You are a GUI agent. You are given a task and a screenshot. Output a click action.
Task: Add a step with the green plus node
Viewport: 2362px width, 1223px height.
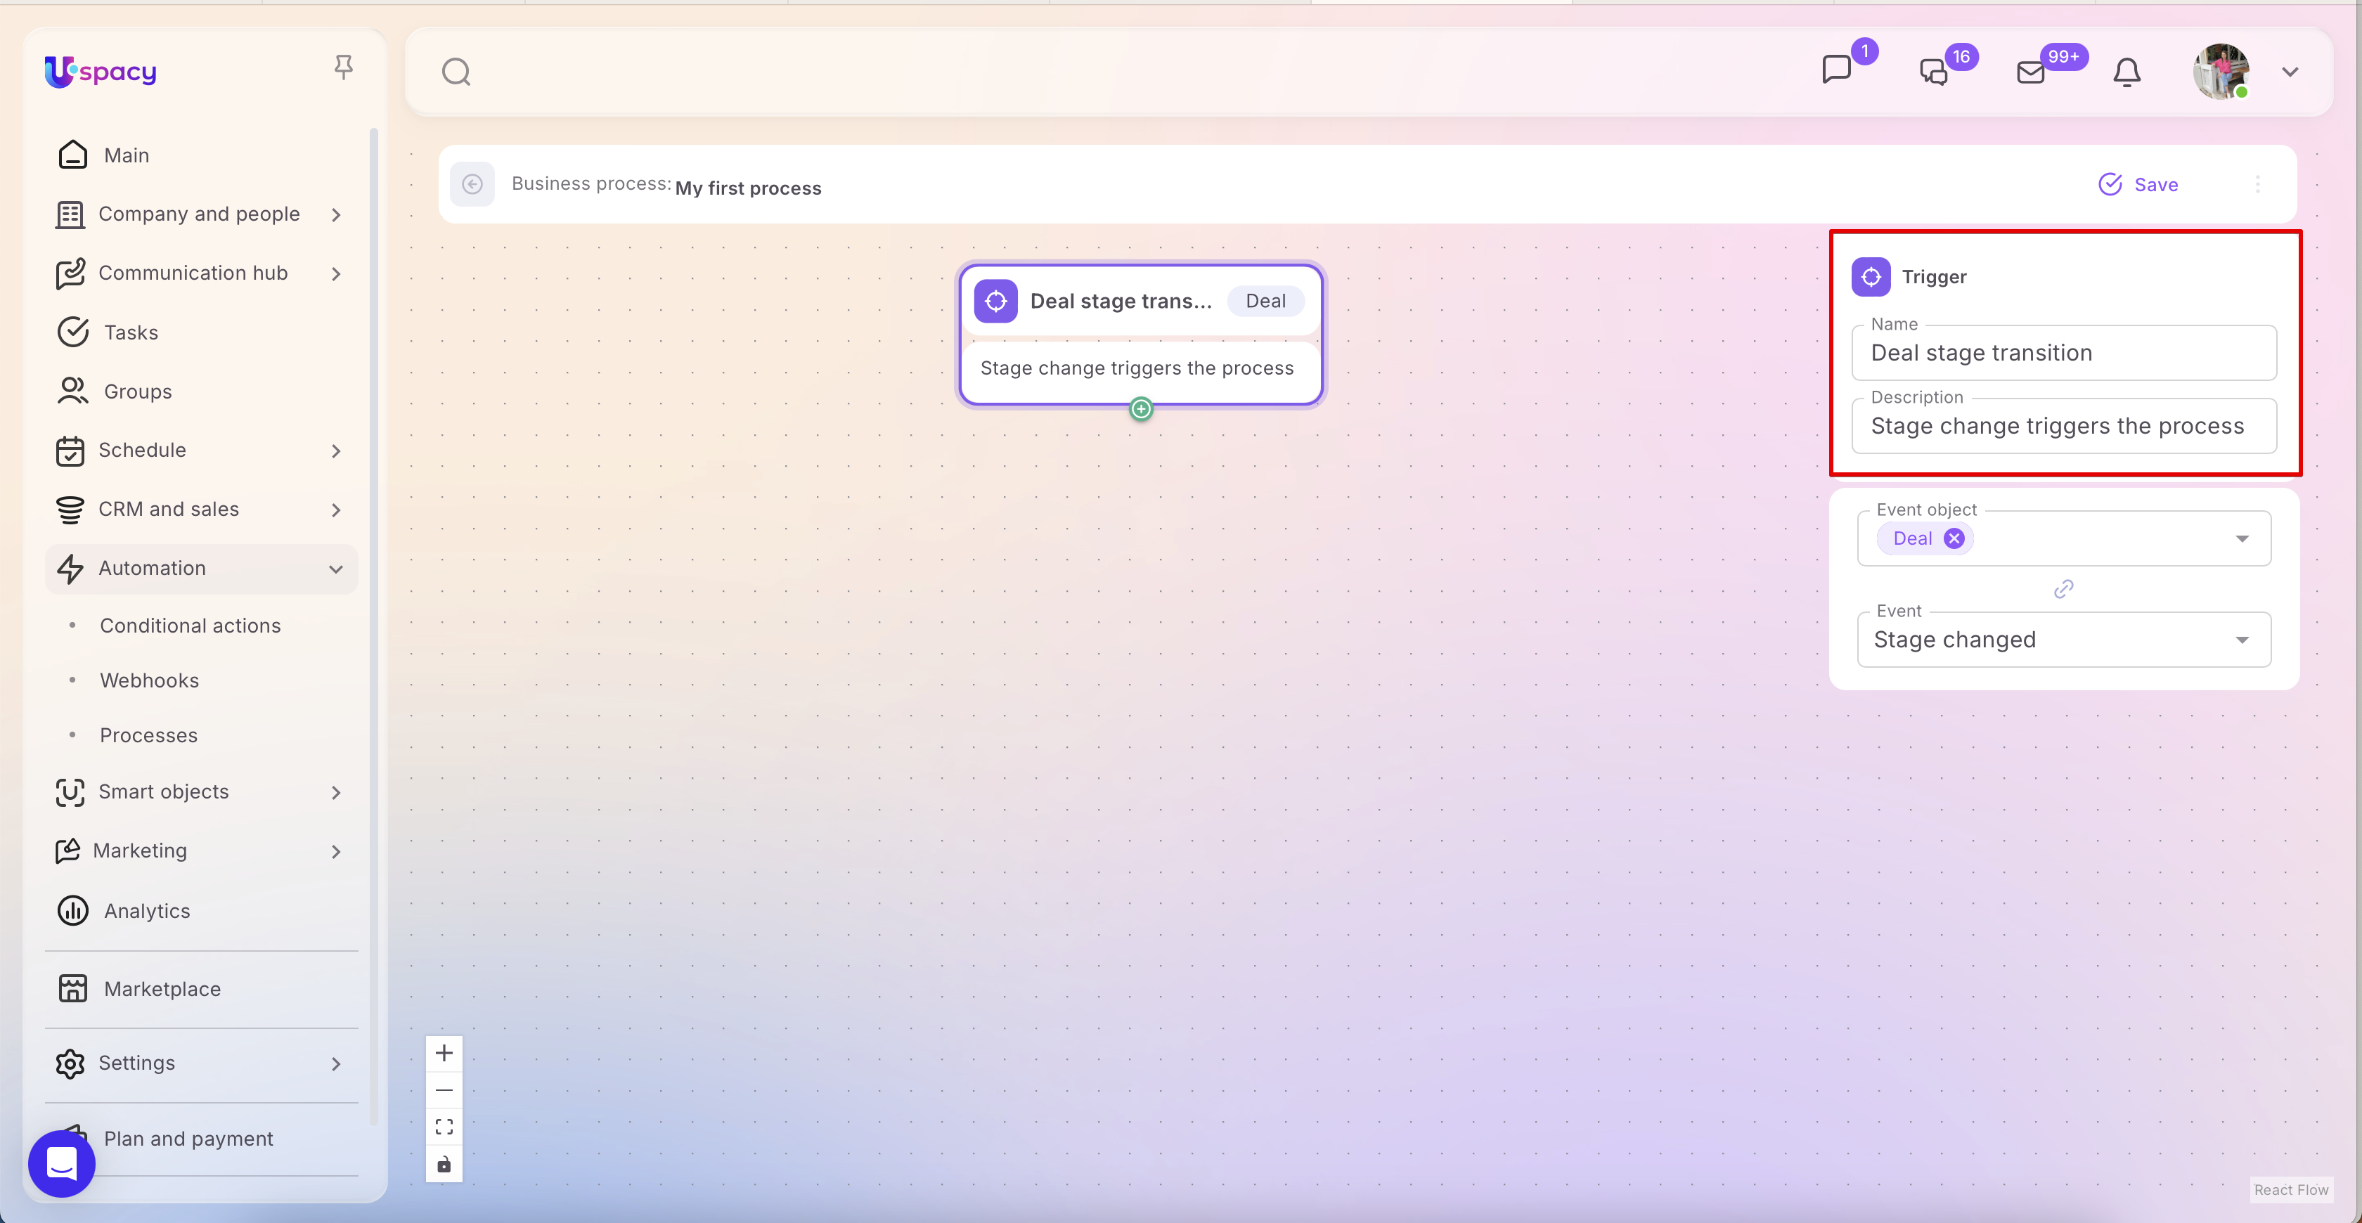click(1141, 409)
